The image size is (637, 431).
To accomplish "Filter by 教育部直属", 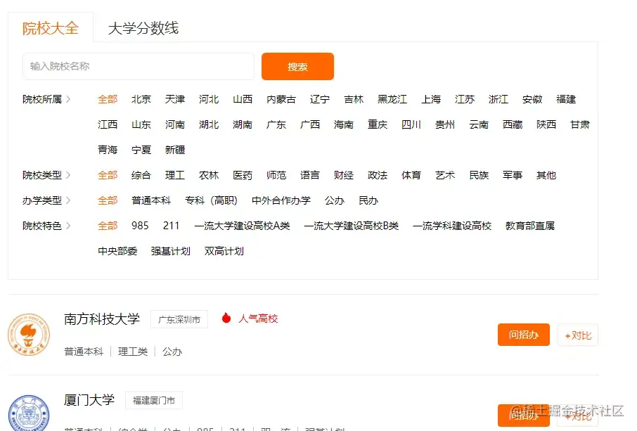I will [x=529, y=226].
